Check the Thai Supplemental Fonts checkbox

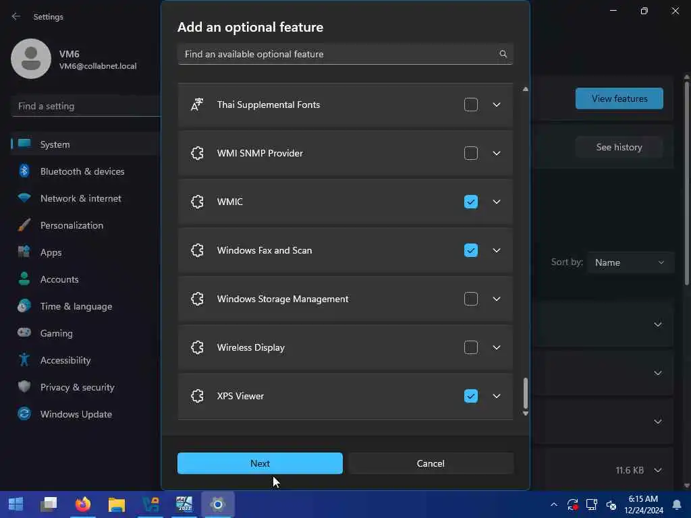pyautogui.click(x=470, y=105)
